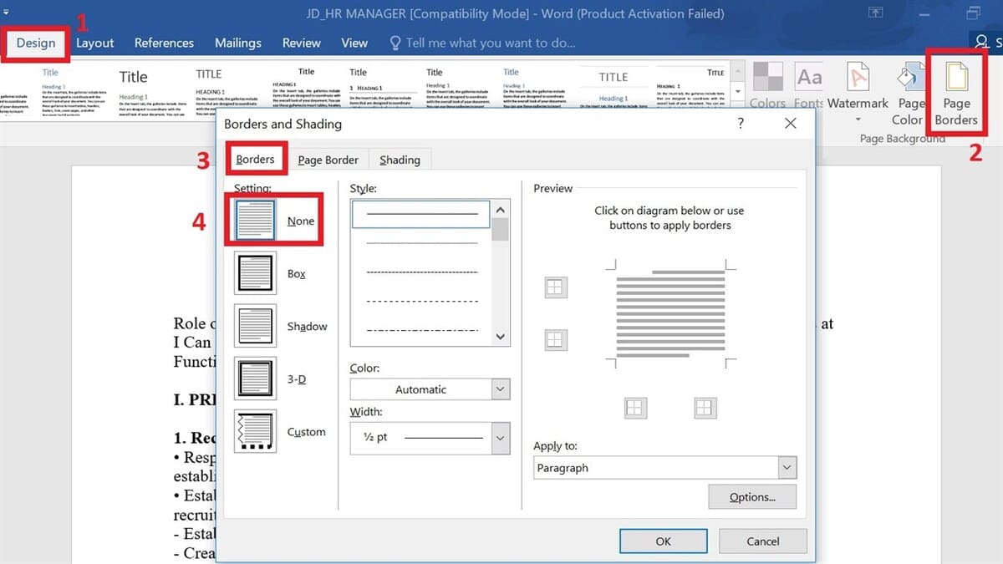Click the Tell me what you want search box
The width and height of the screenshot is (1003, 564).
[x=482, y=43]
